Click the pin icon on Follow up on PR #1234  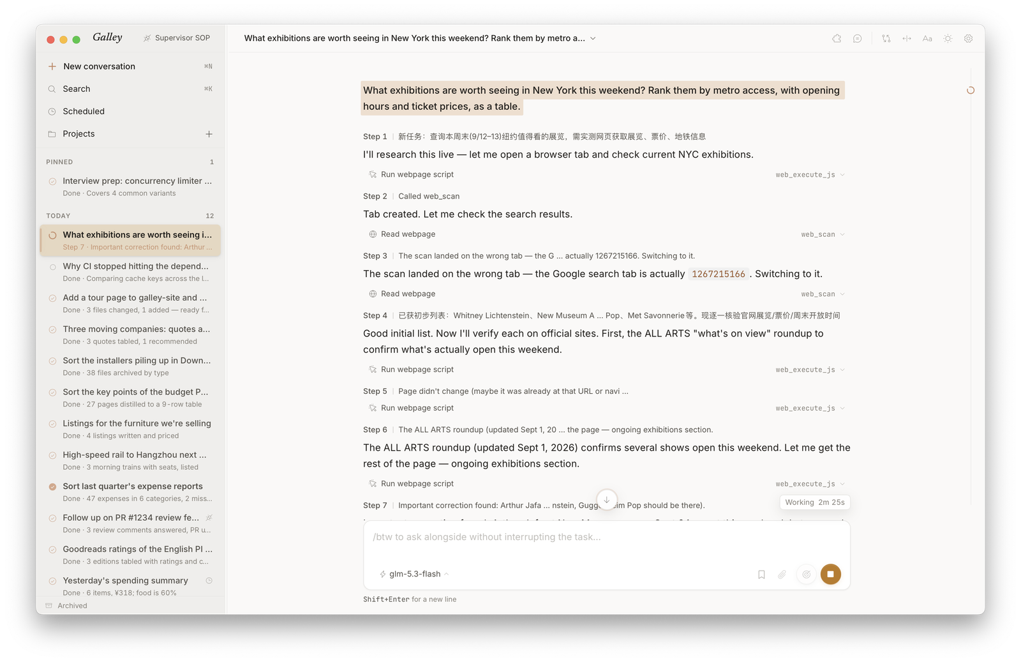209,518
